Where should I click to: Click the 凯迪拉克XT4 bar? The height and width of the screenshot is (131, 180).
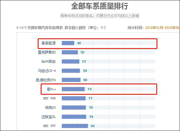click(x=71, y=80)
